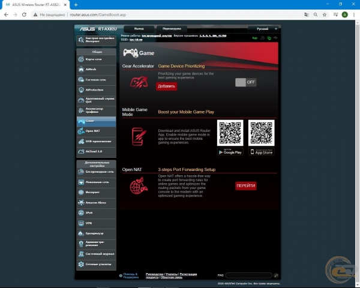The image size is (360, 288).
Task: Open the Network Map (Карта сети) sidebar item
Action: (x=96, y=59)
